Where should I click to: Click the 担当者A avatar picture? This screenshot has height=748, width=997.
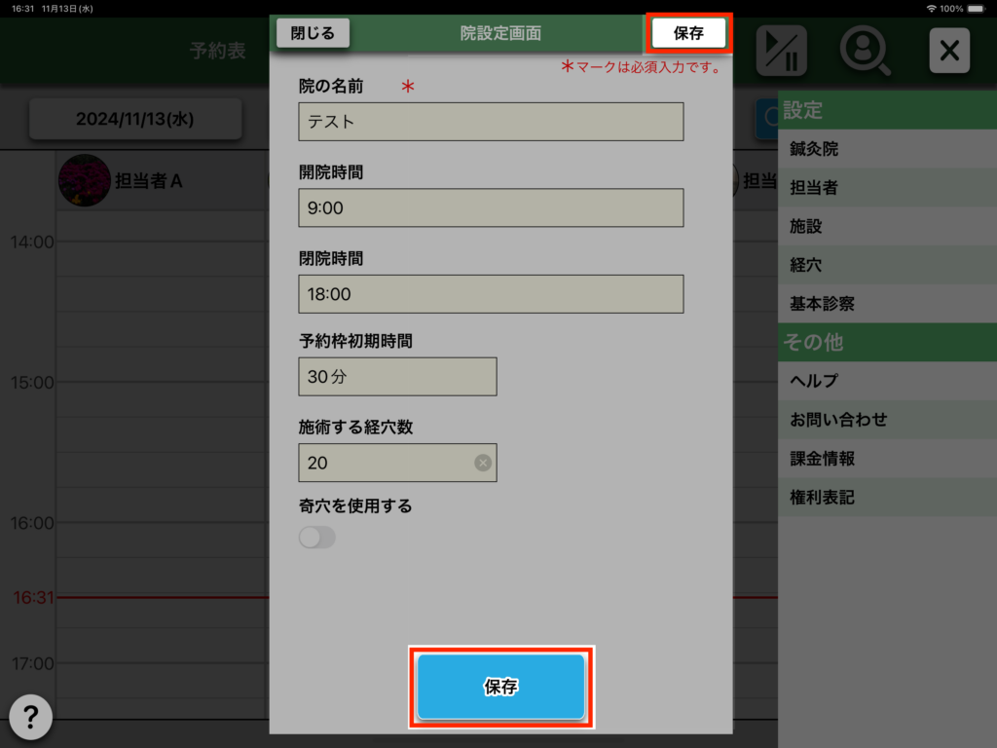(84, 180)
